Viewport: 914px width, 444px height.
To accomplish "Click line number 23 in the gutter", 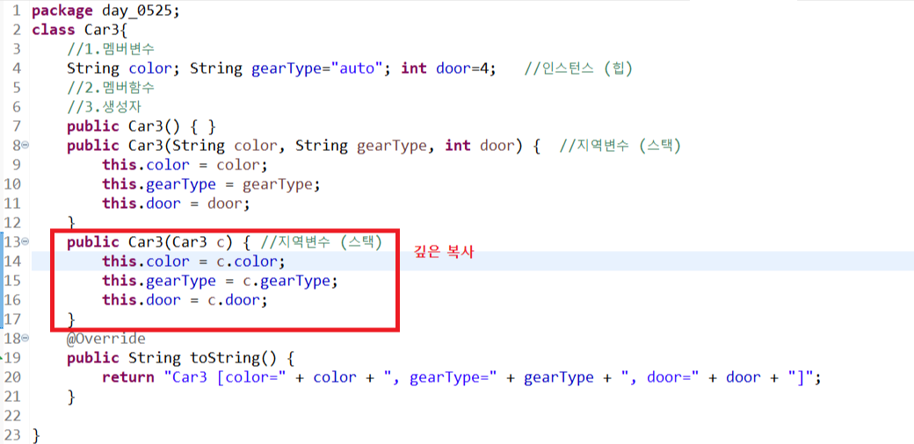I will (x=11, y=434).
